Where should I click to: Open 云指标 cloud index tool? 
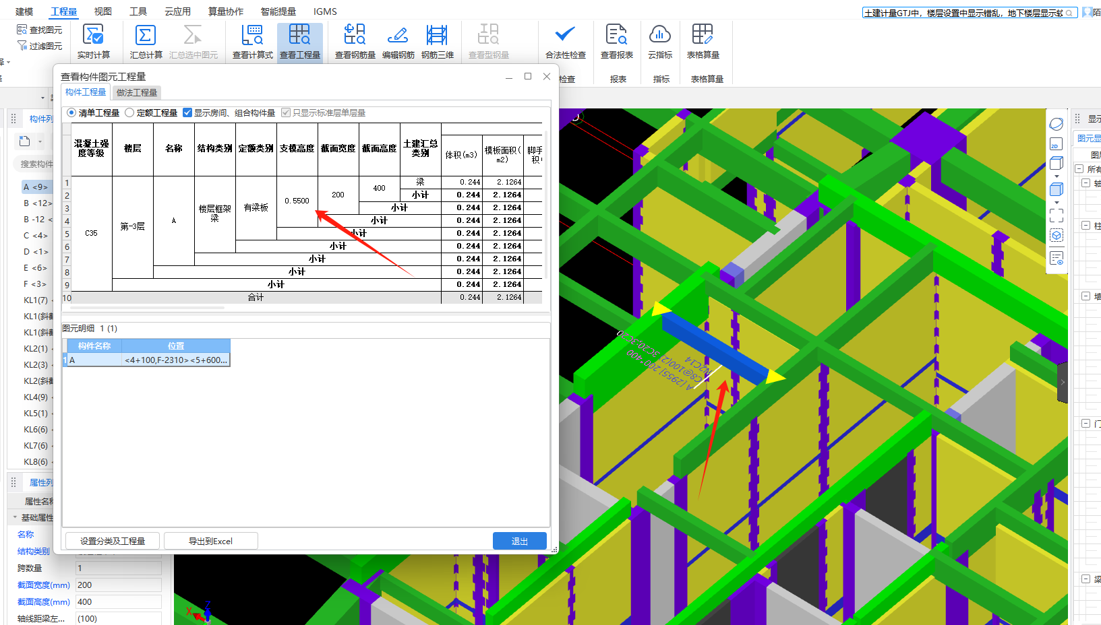659,42
